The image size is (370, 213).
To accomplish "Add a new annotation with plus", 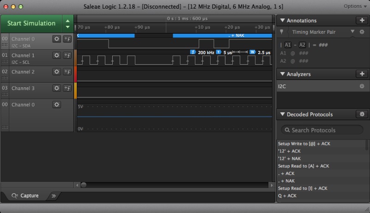I will pyautogui.click(x=362, y=20).
